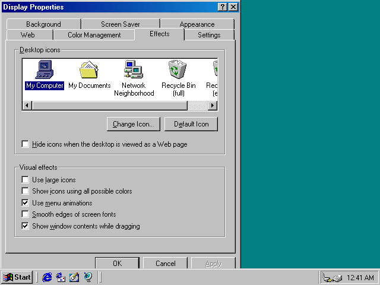
Task: Open the Web tab
Action: tap(28, 35)
